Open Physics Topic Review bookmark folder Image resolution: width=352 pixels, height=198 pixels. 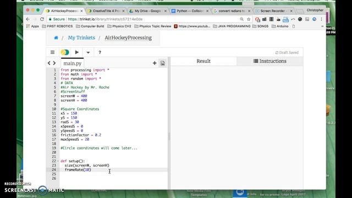point(153,26)
